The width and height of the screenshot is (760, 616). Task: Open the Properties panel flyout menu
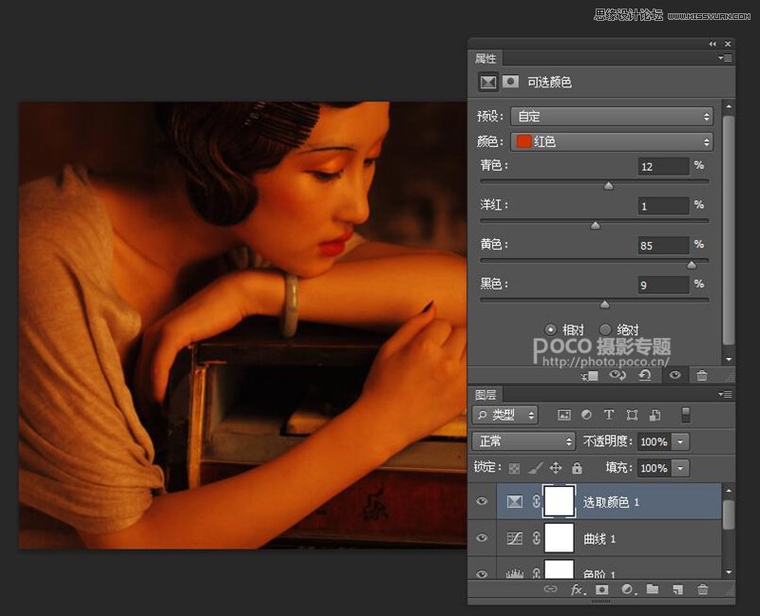[725, 58]
